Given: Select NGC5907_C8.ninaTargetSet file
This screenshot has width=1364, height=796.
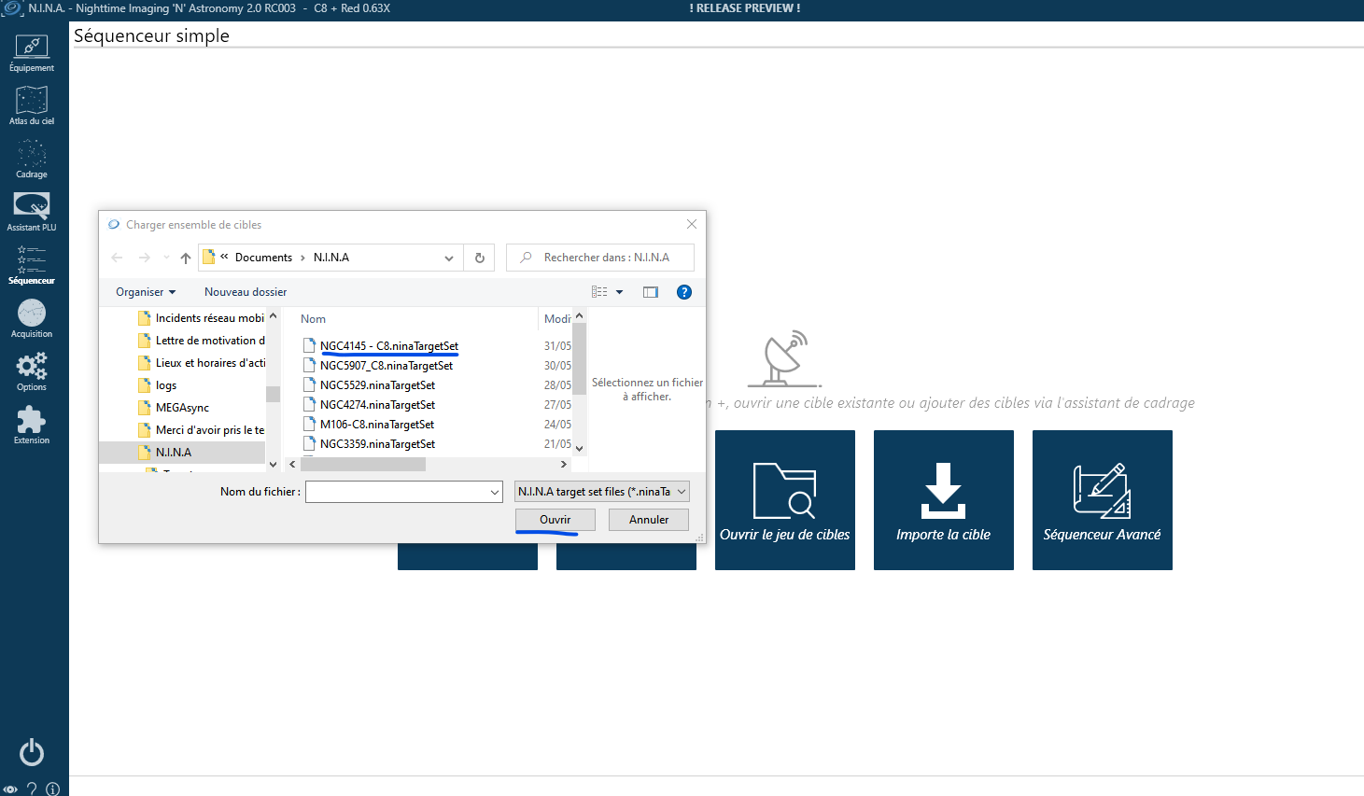Looking at the screenshot, I should (x=387, y=366).
